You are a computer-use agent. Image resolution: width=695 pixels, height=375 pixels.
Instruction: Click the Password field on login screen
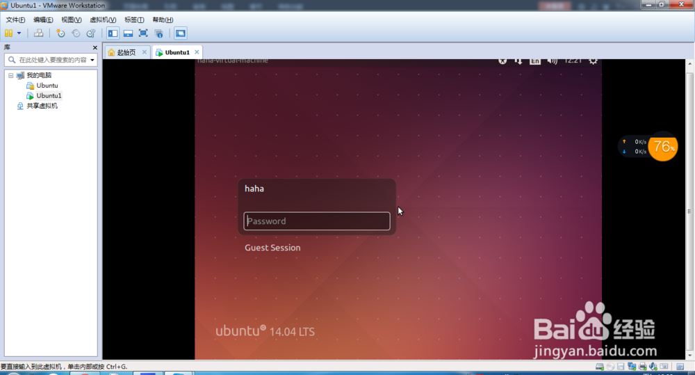(317, 221)
